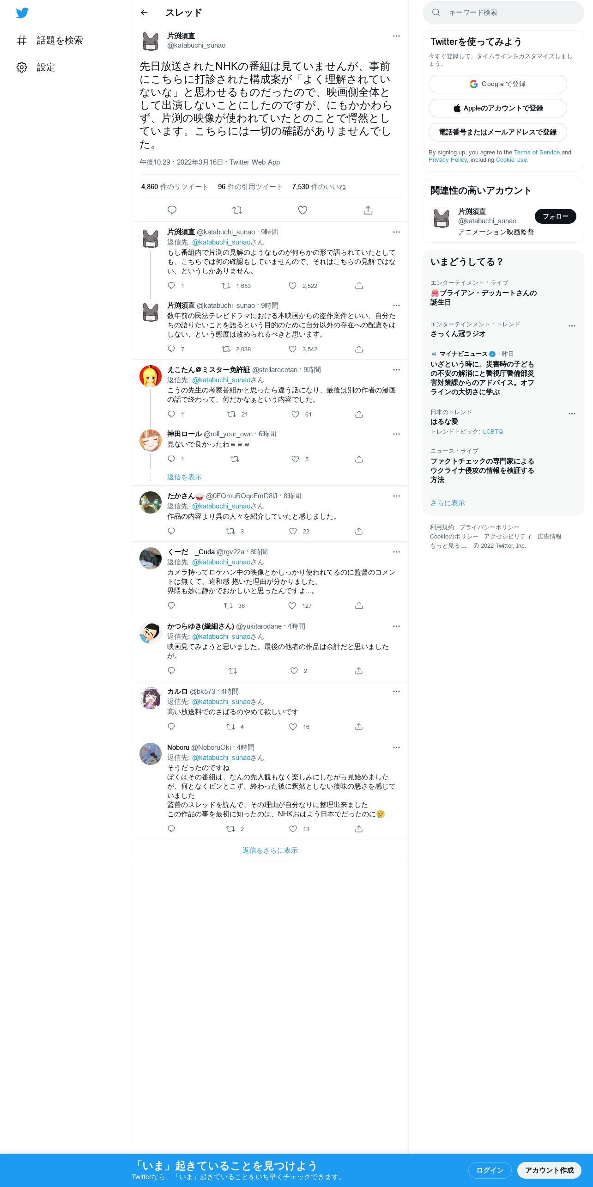593x1187 pixels.
Task: Reply to the main tweet via the bubble icon
Action: [x=172, y=210]
